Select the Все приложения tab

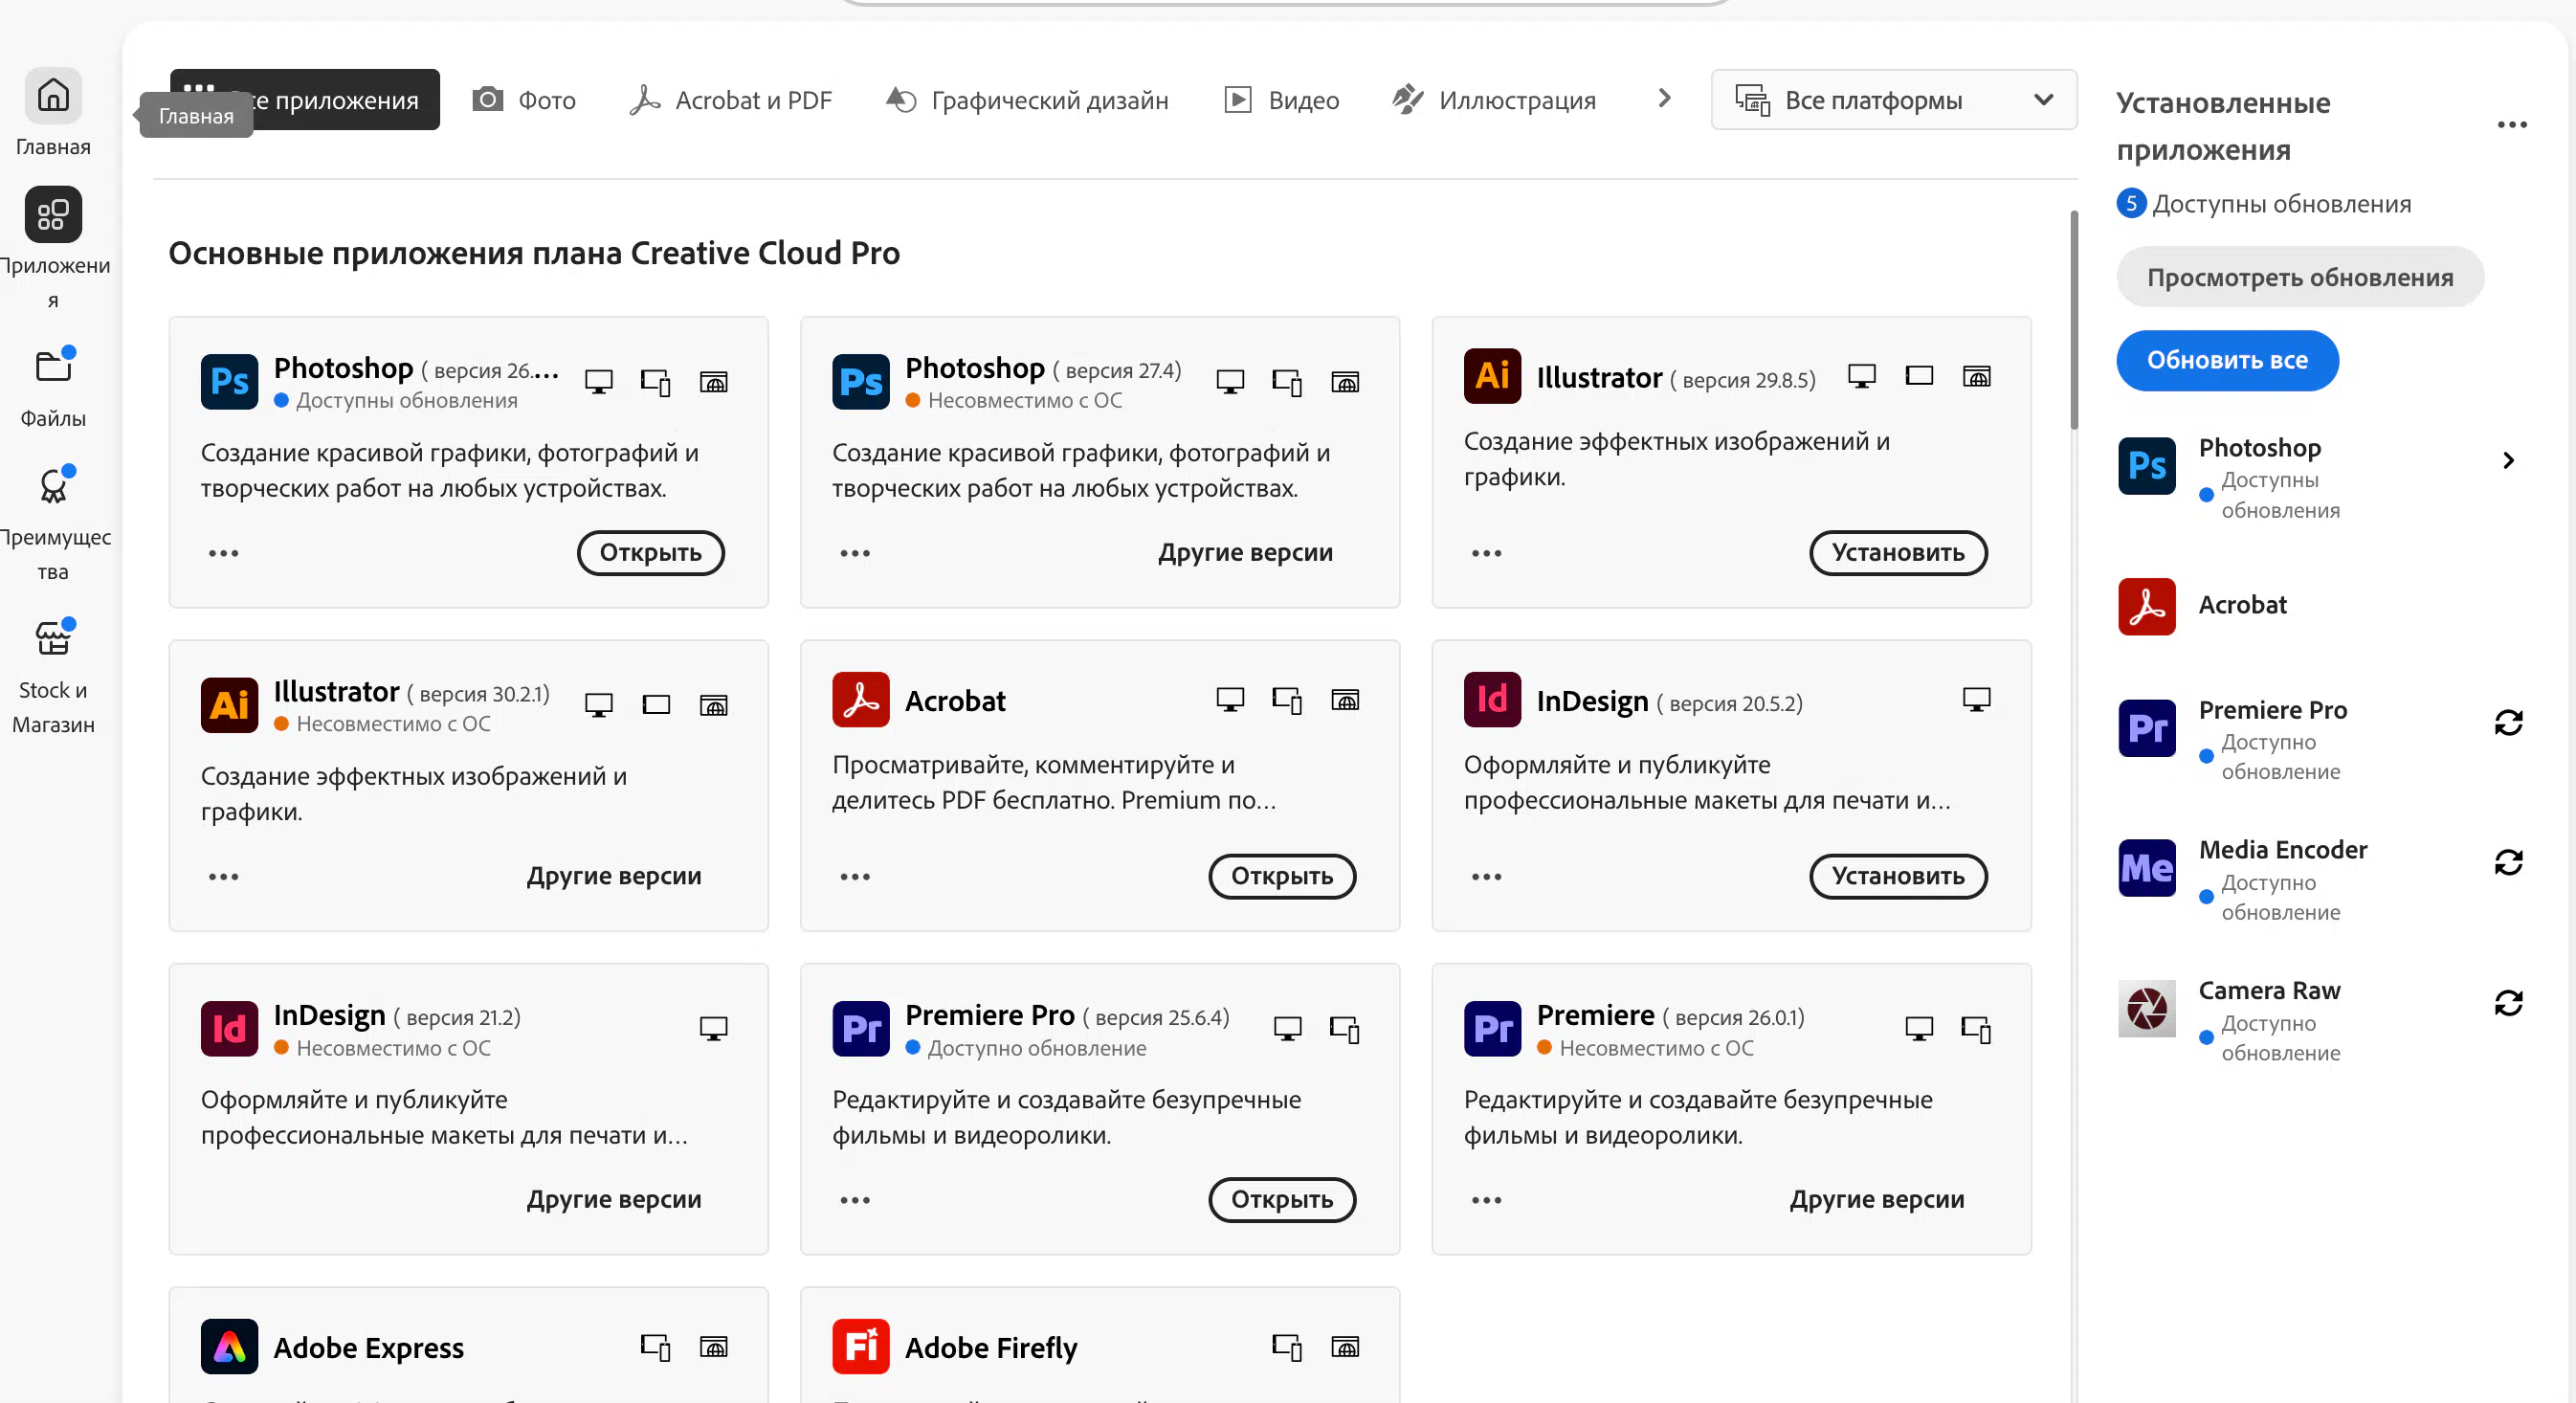click(305, 100)
